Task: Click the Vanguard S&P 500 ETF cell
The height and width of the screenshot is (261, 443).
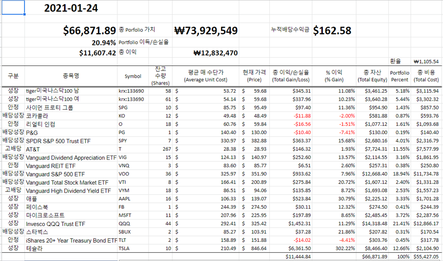Action: click(x=71, y=174)
